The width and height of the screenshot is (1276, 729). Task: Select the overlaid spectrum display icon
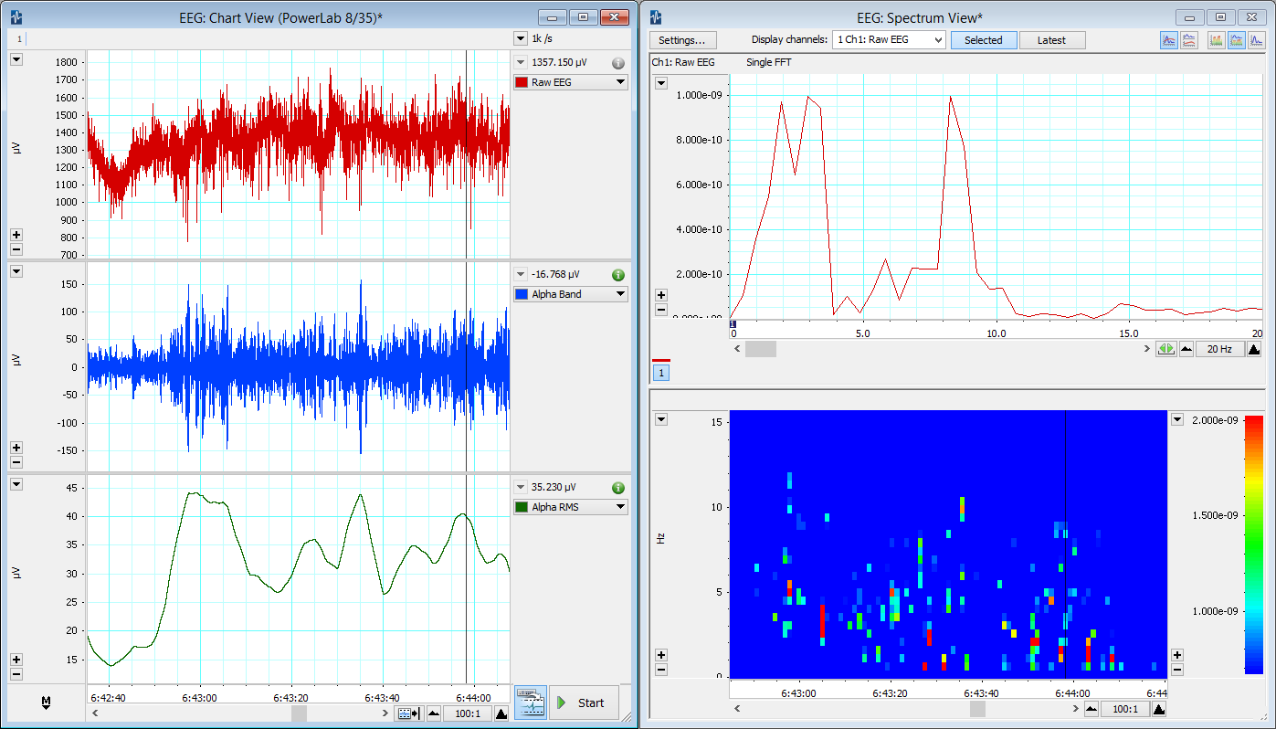pyautogui.click(x=1169, y=40)
